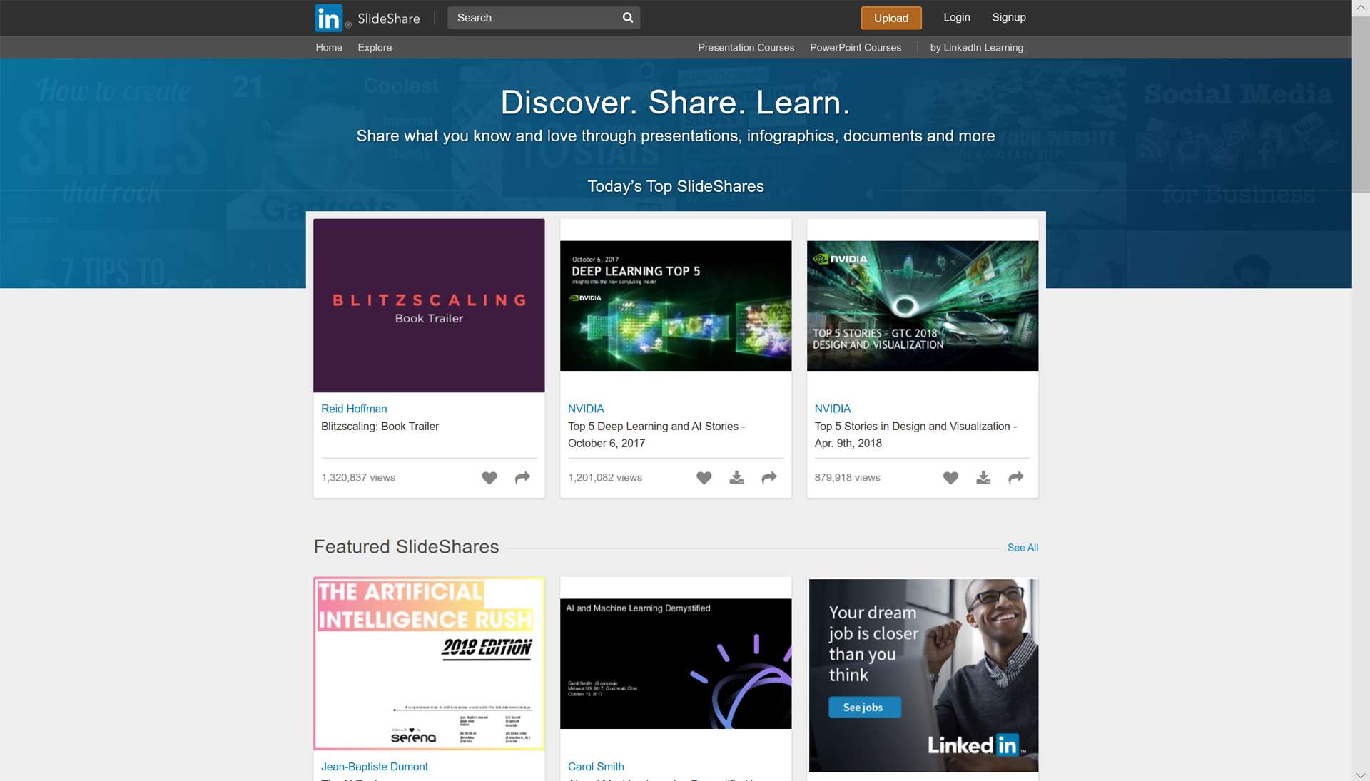Open The Artificial Intelligence Rush thumbnail

429,663
